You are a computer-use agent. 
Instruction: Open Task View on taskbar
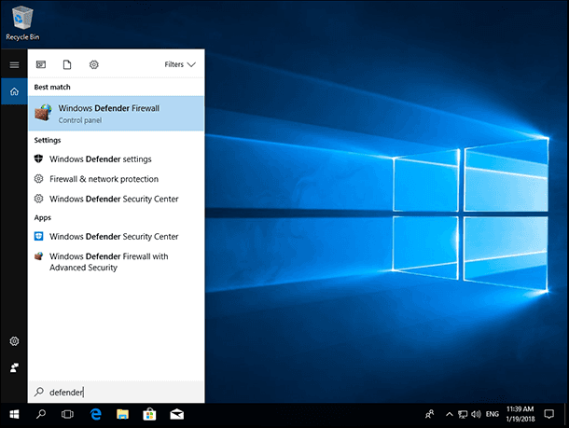point(67,414)
